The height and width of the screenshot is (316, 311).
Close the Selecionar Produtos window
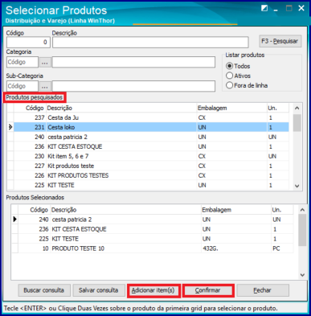(301, 9)
